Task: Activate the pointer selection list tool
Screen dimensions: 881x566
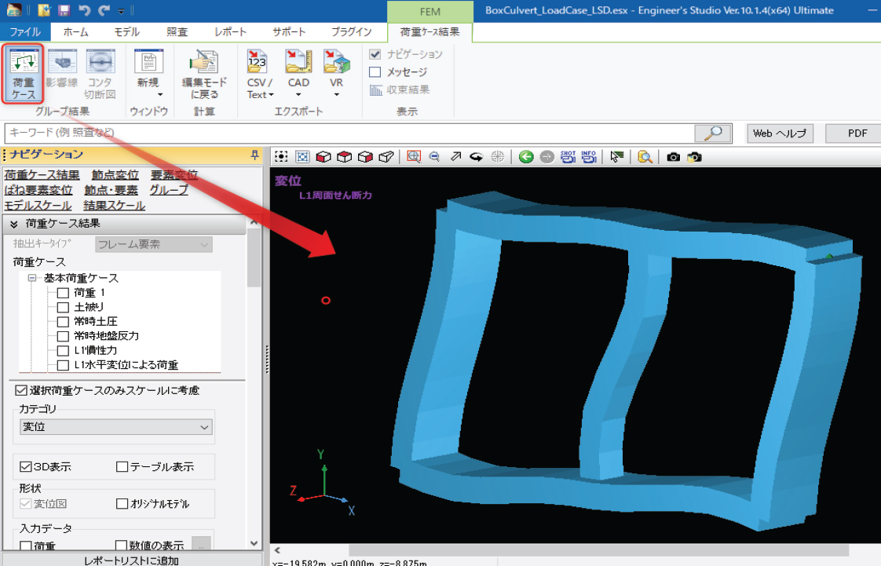Action: click(617, 157)
